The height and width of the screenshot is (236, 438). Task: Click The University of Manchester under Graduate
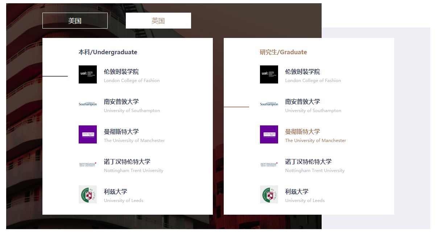tap(316, 141)
